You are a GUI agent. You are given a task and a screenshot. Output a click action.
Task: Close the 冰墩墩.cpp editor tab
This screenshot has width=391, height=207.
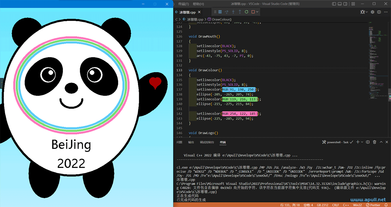point(199,12)
